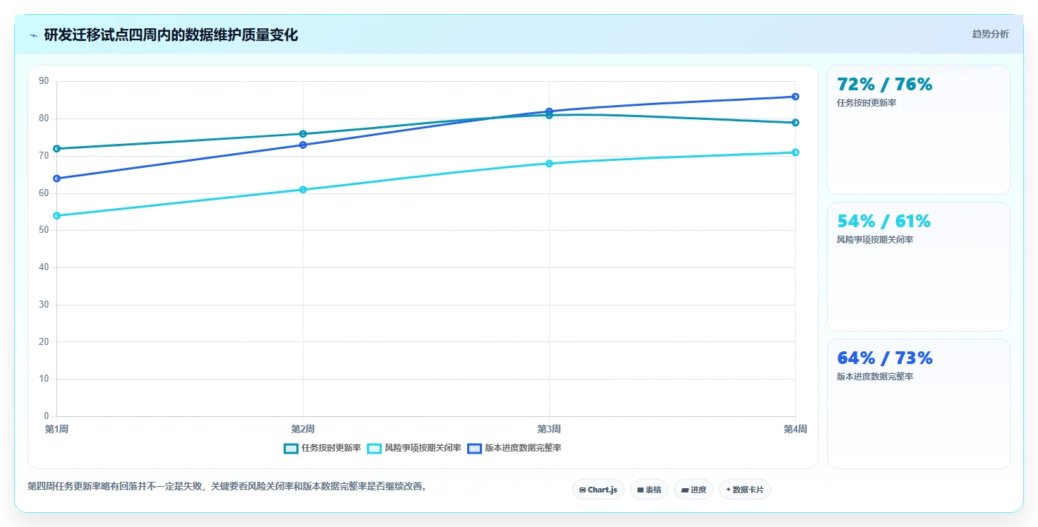Click 风险事项按期关闭率 data point at 第1周

pos(56,216)
